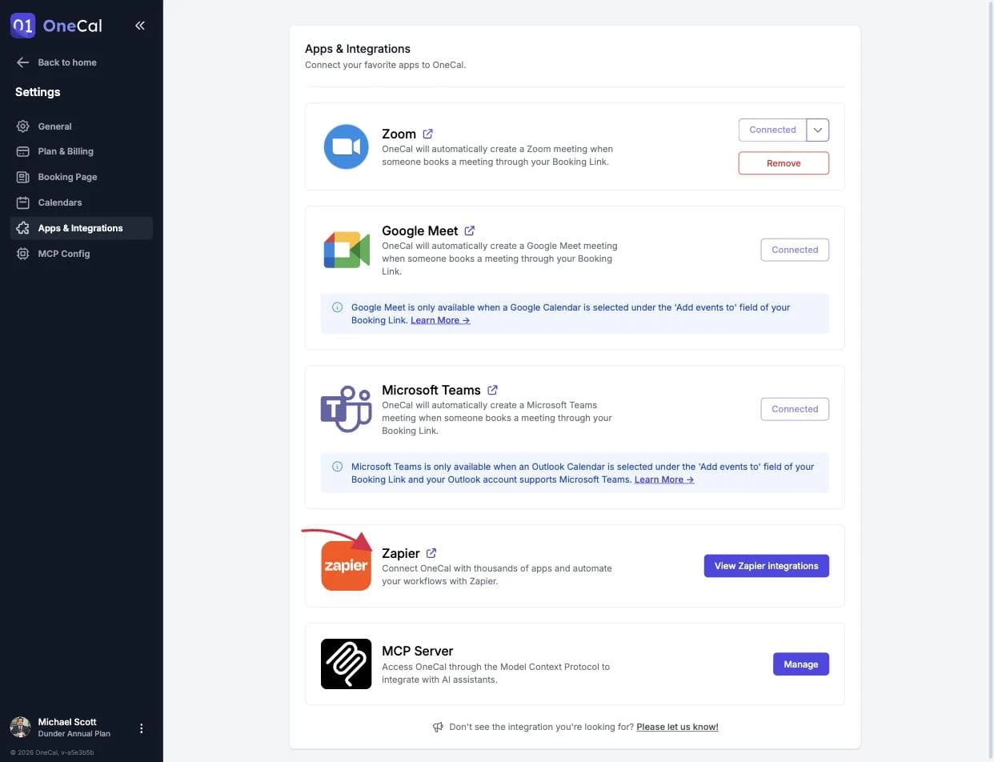This screenshot has height=762, width=994.
Task: Click the Booking Page icon in sidebar
Action: (22, 177)
